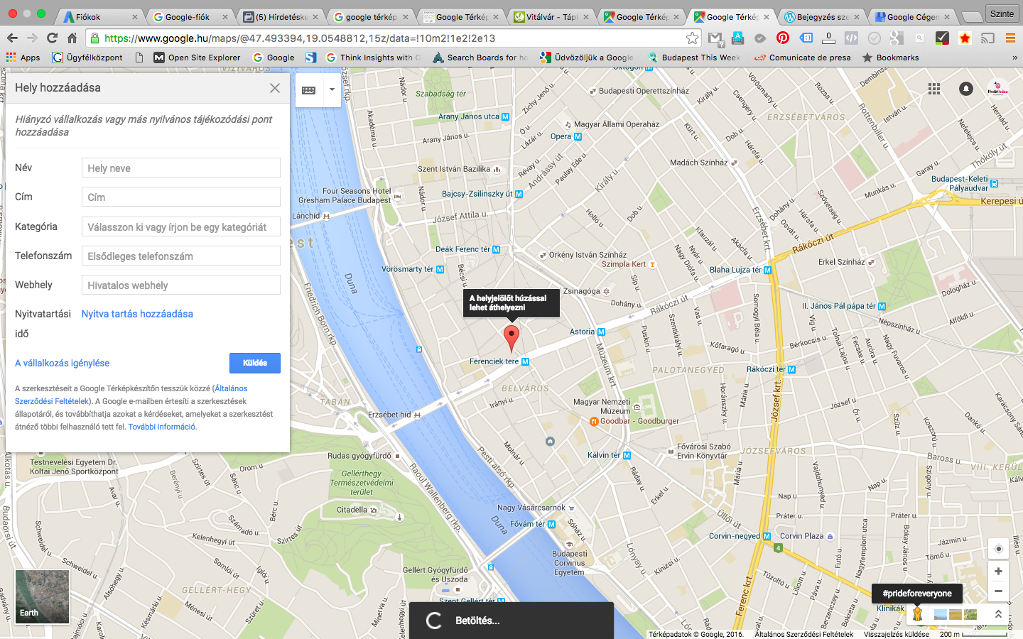This screenshot has width=1023, height=639.
Task: Click the red location pin marker
Action: tap(511, 337)
